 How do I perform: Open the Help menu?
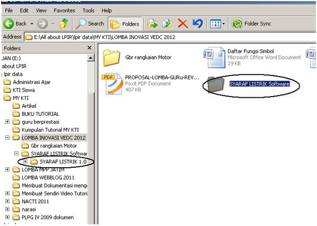pyautogui.click(x=106, y=11)
